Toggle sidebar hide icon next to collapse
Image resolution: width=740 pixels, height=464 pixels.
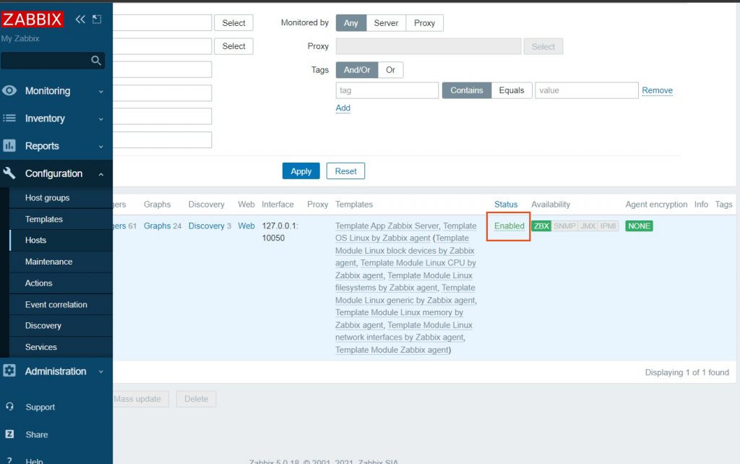coord(97,20)
